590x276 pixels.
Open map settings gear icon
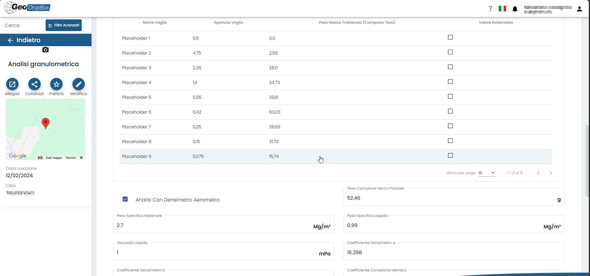[x=81, y=158]
